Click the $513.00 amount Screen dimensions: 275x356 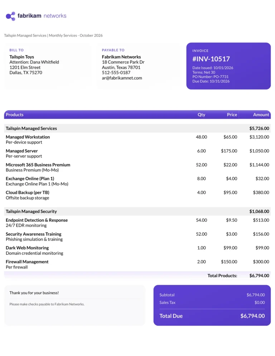261,220
